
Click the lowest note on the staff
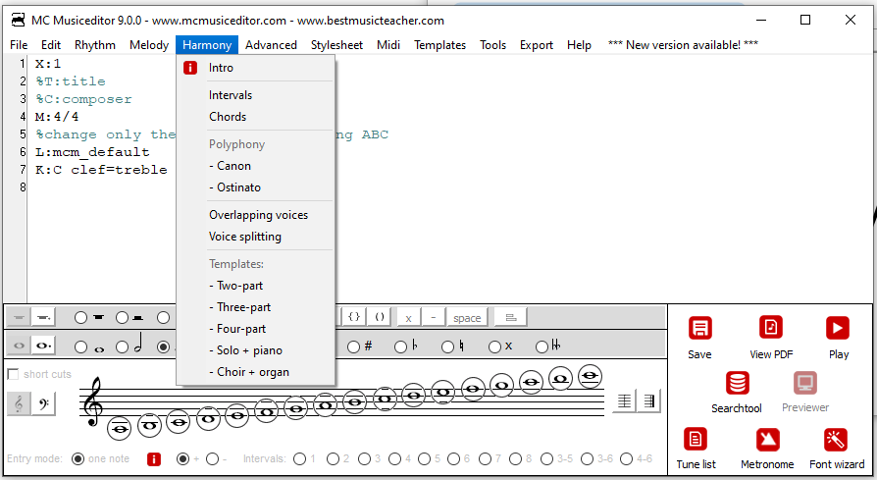pos(119,429)
